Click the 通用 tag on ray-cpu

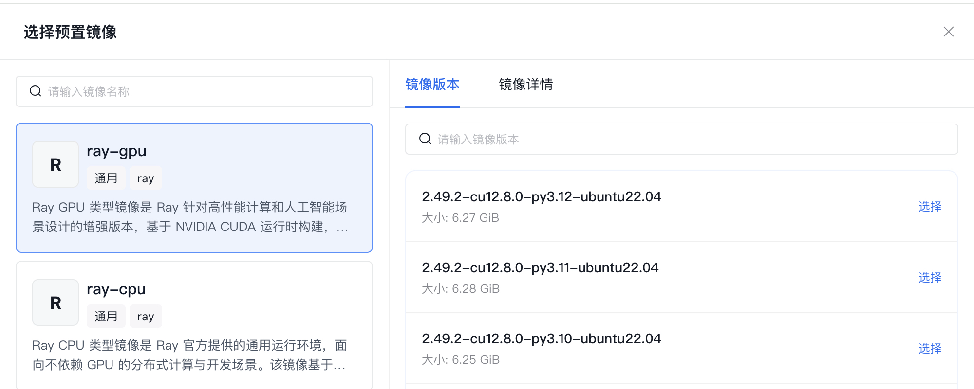click(106, 317)
